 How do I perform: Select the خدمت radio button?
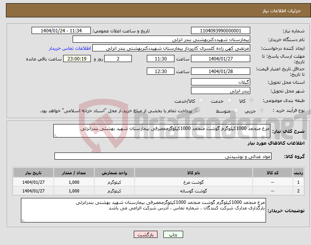click(229, 100)
